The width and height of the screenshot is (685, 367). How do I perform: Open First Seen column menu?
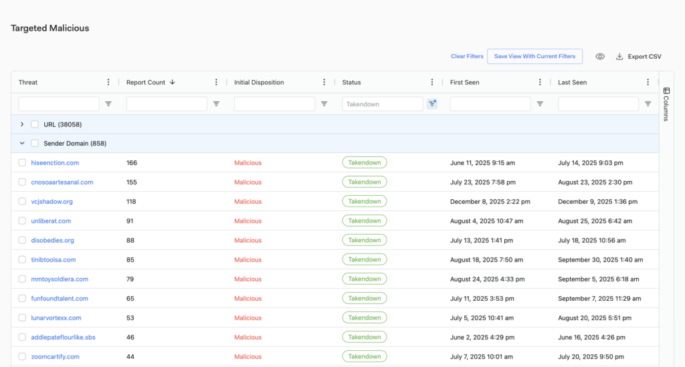coord(540,82)
